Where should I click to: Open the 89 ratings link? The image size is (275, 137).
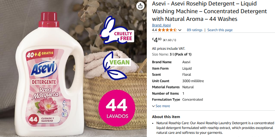tap(195, 30)
